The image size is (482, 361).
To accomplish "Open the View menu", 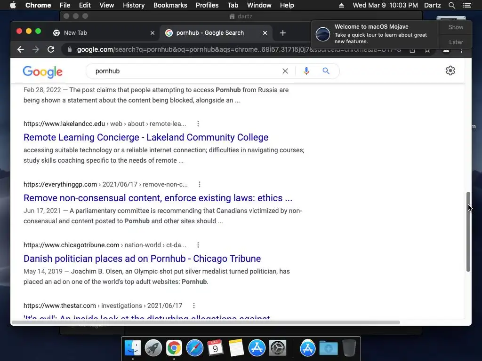I will (x=107, y=5).
